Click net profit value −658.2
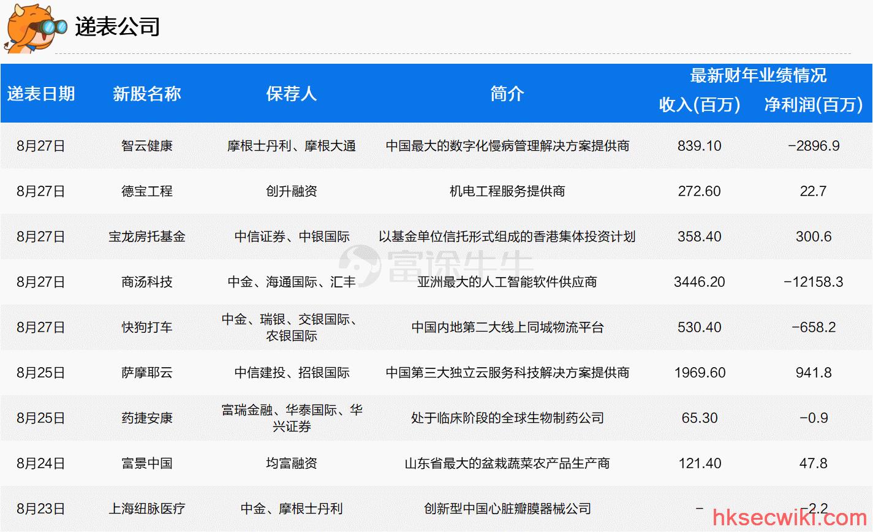Viewport: 873px width, 532px height. [814, 327]
